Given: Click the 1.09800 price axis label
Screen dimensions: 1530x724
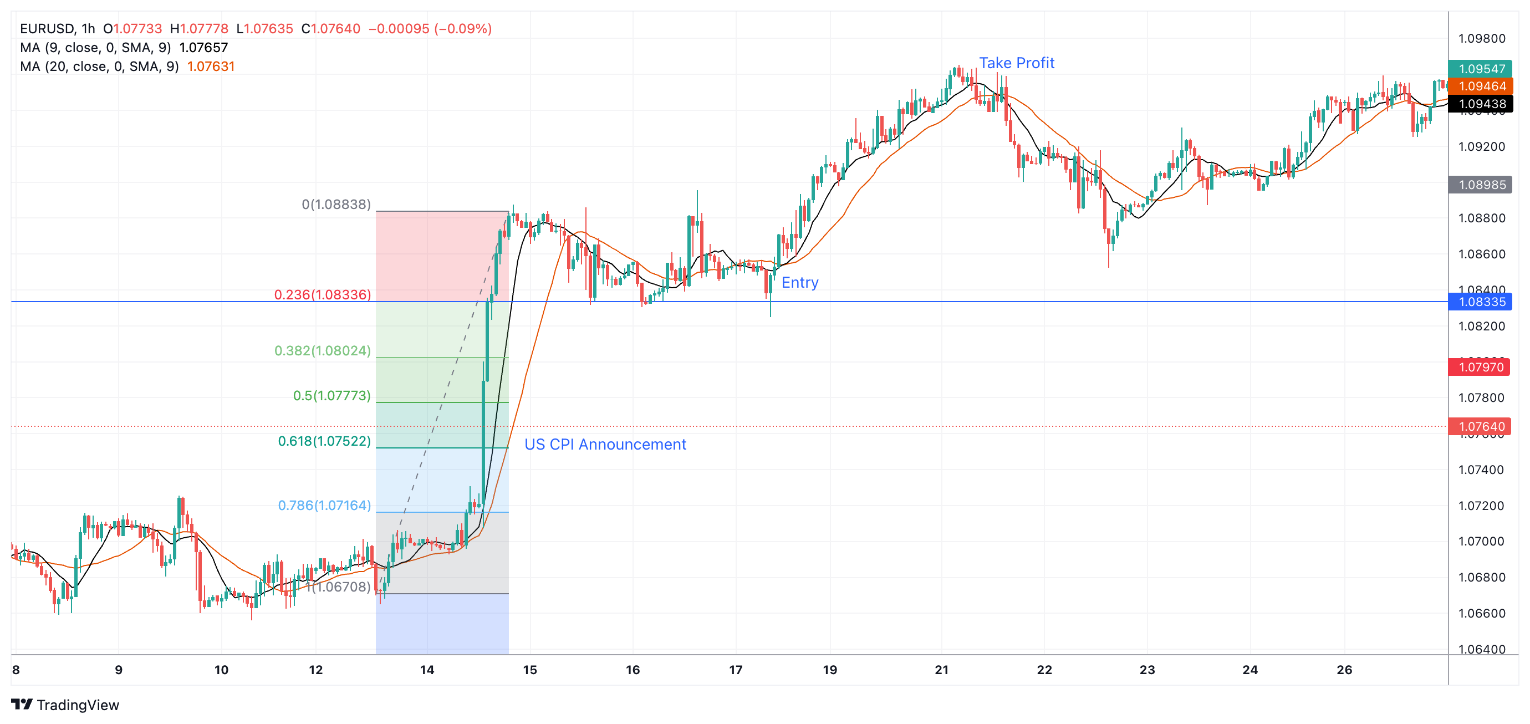Looking at the screenshot, I should point(1482,39).
